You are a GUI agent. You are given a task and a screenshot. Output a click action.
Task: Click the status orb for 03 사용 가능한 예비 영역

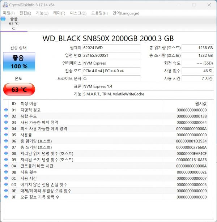click(x=6, y=122)
